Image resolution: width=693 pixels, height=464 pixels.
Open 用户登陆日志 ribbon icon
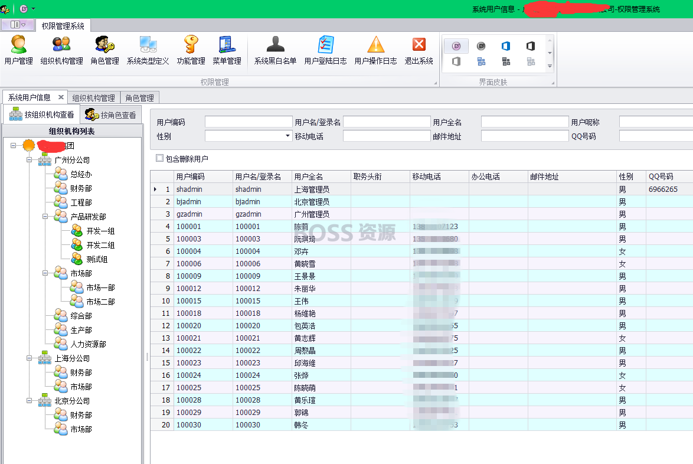coord(325,50)
